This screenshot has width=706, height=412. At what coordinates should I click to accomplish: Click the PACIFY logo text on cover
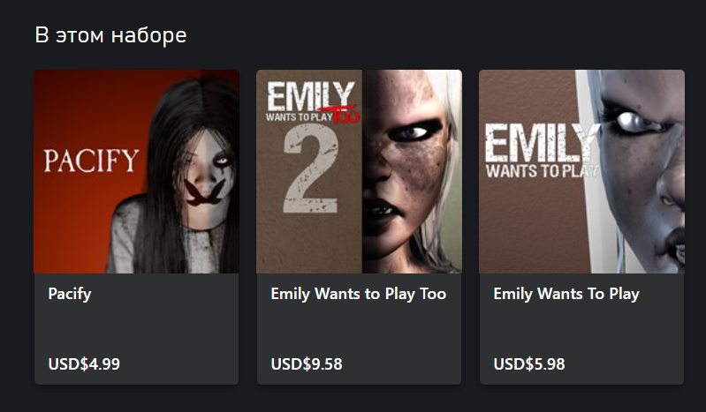91,161
